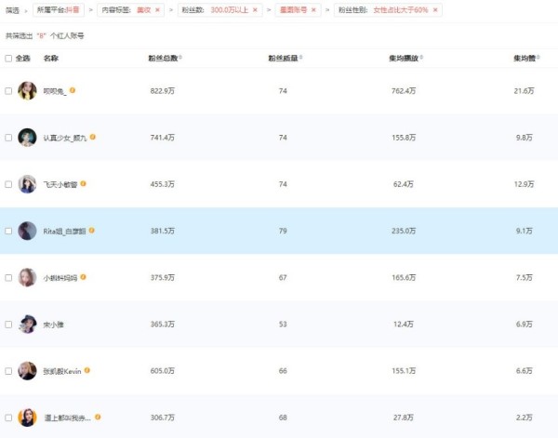Open 呗呗兔_ profile avatar

(28, 90)
